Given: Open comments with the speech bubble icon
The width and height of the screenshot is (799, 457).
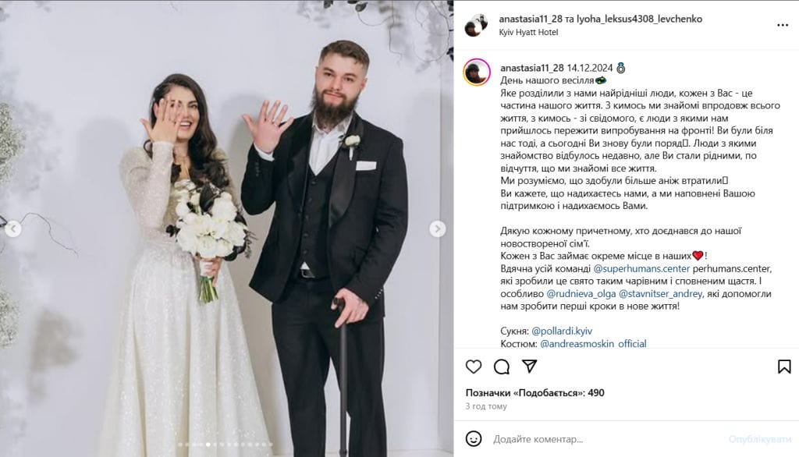Looking at the screenshot, I should coord(502,367).
